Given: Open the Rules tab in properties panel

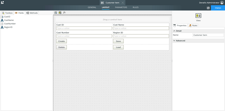Looking at the screenshot, I should 193,25.
